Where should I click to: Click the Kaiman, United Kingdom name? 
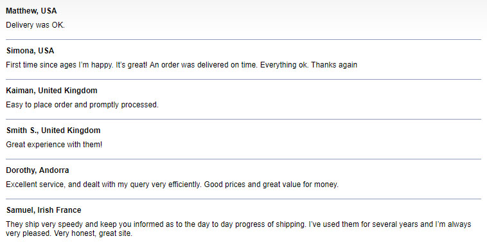51,91
